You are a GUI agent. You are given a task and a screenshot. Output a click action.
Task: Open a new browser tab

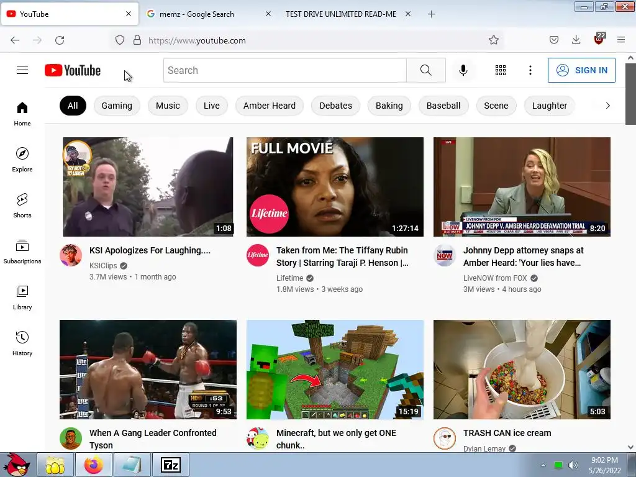pyautogui.click(x=432, y=14)
